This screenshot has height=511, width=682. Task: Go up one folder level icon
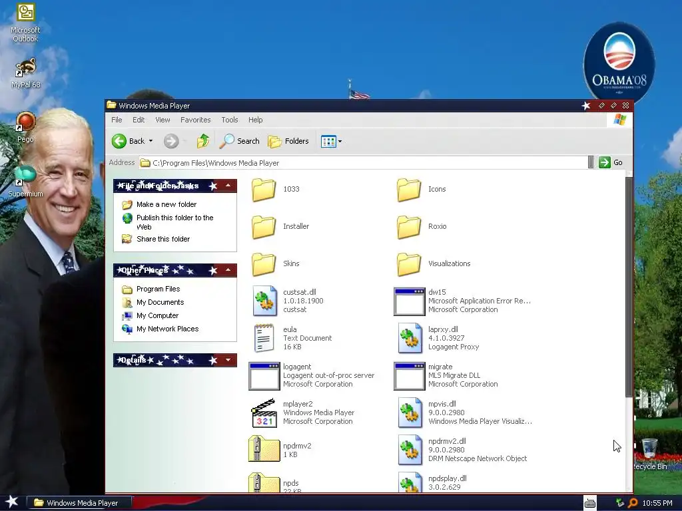(203, 141)
